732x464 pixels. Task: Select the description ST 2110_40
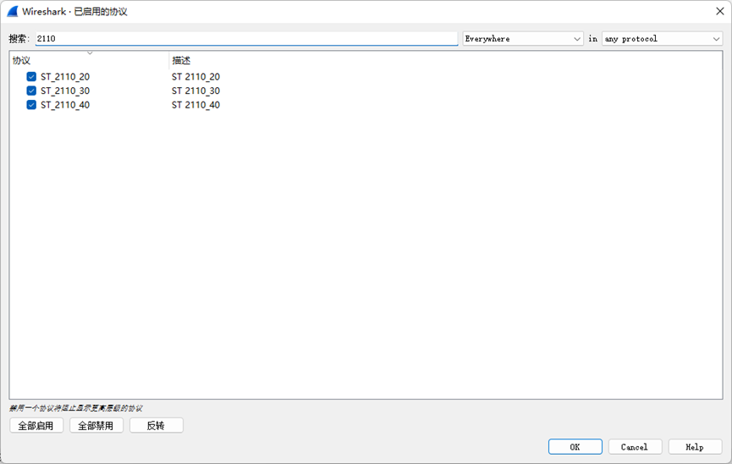195,105
